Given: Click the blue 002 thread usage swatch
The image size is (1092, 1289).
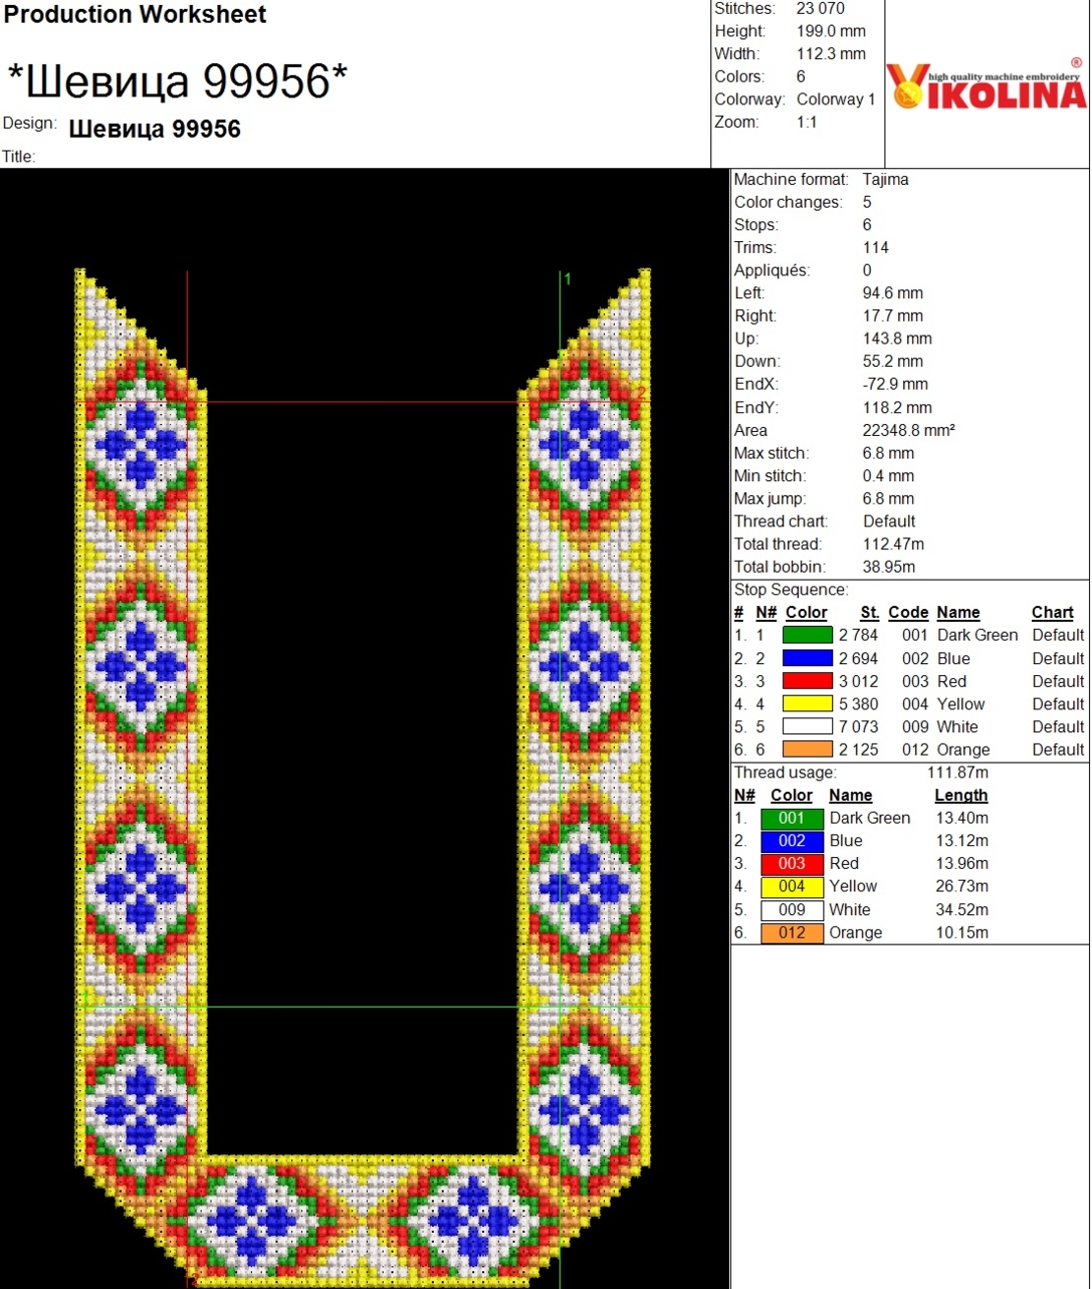Looking at the screenshot, I should 791,841.
